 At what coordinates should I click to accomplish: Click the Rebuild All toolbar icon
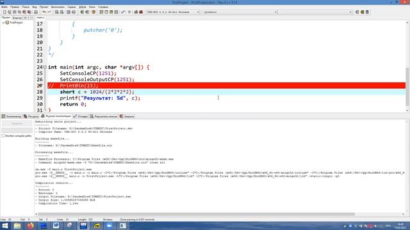click(x=116, y=12)
